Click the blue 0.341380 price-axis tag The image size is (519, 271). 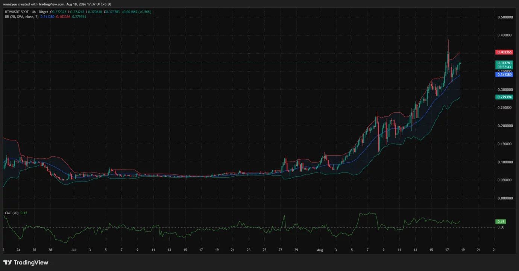click(505, 75)
